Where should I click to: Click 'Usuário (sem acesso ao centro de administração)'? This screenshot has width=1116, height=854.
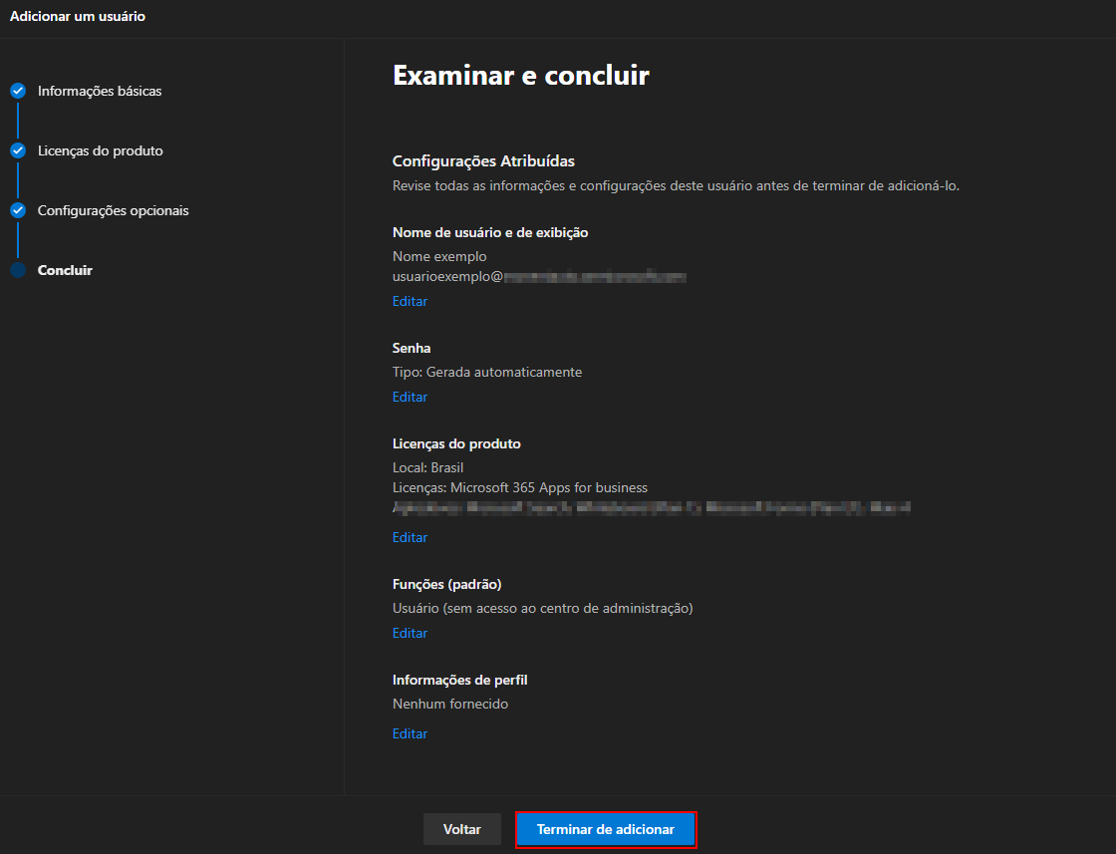tap(543, 609)
